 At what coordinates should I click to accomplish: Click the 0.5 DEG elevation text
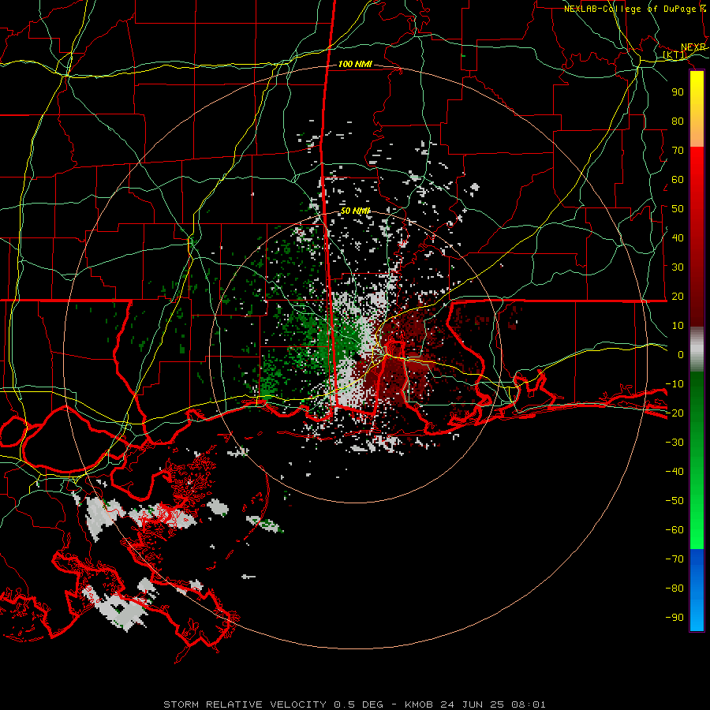pos(359,704)
